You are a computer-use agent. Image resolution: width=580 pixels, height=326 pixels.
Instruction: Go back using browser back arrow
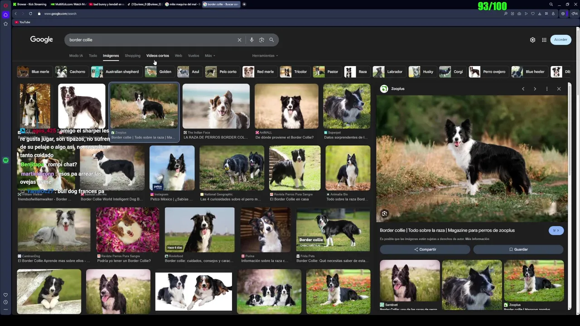coord(16,14)
